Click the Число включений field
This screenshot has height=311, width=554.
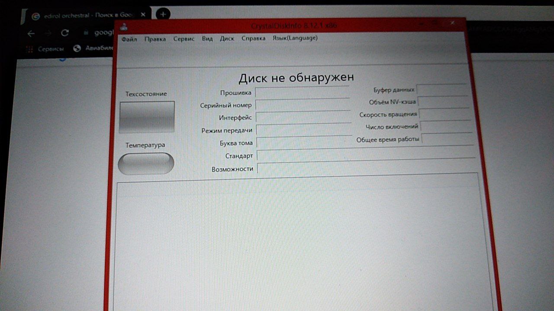tap(446, 126)
